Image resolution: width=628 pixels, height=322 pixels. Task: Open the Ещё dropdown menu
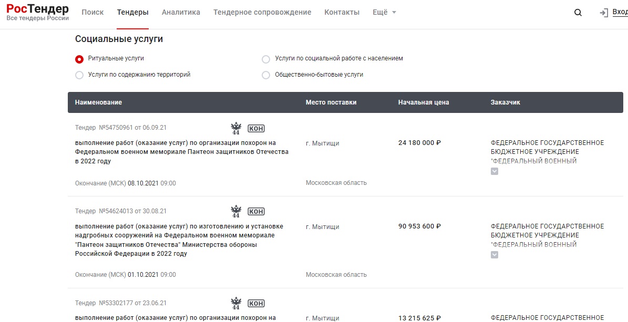coord(385,13)
